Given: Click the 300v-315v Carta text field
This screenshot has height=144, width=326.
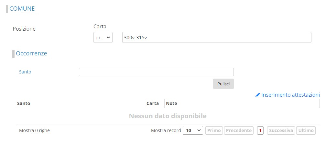Looking at the screenshot, I should pos(216,37).
